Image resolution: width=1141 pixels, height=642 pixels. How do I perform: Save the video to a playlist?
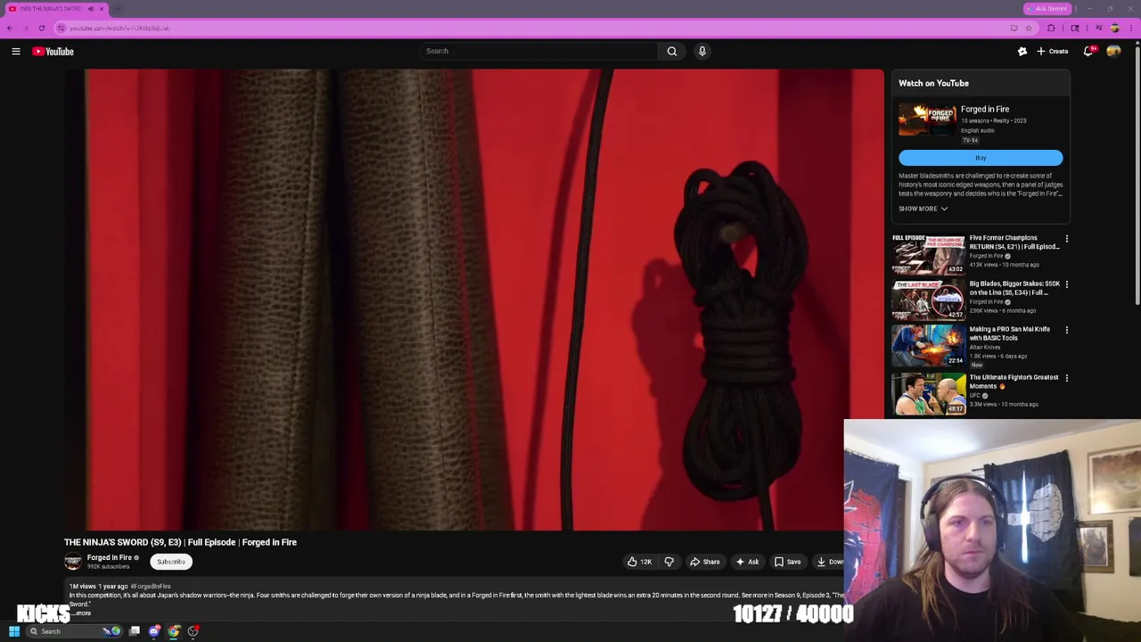point(787,562)
